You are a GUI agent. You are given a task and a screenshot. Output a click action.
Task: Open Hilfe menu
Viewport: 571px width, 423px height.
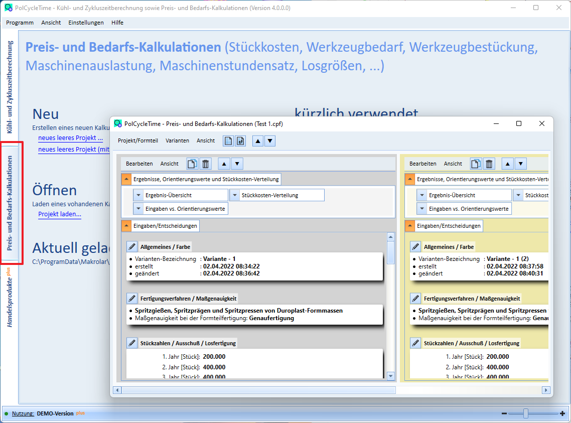117,23
